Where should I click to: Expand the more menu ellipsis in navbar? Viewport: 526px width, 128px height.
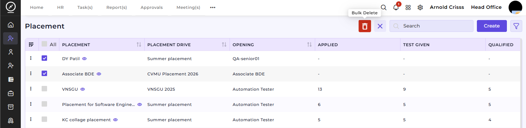(x=213, y=7)
